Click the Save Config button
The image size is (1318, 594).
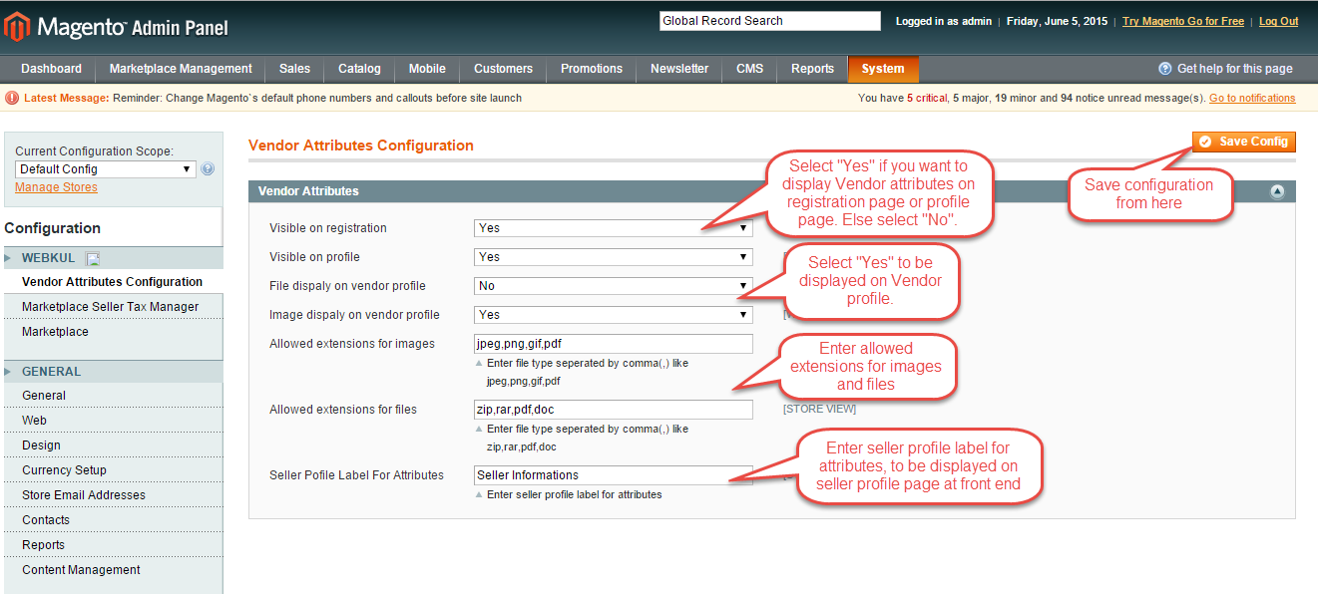pyautogui.click(x=1243, y=142)
